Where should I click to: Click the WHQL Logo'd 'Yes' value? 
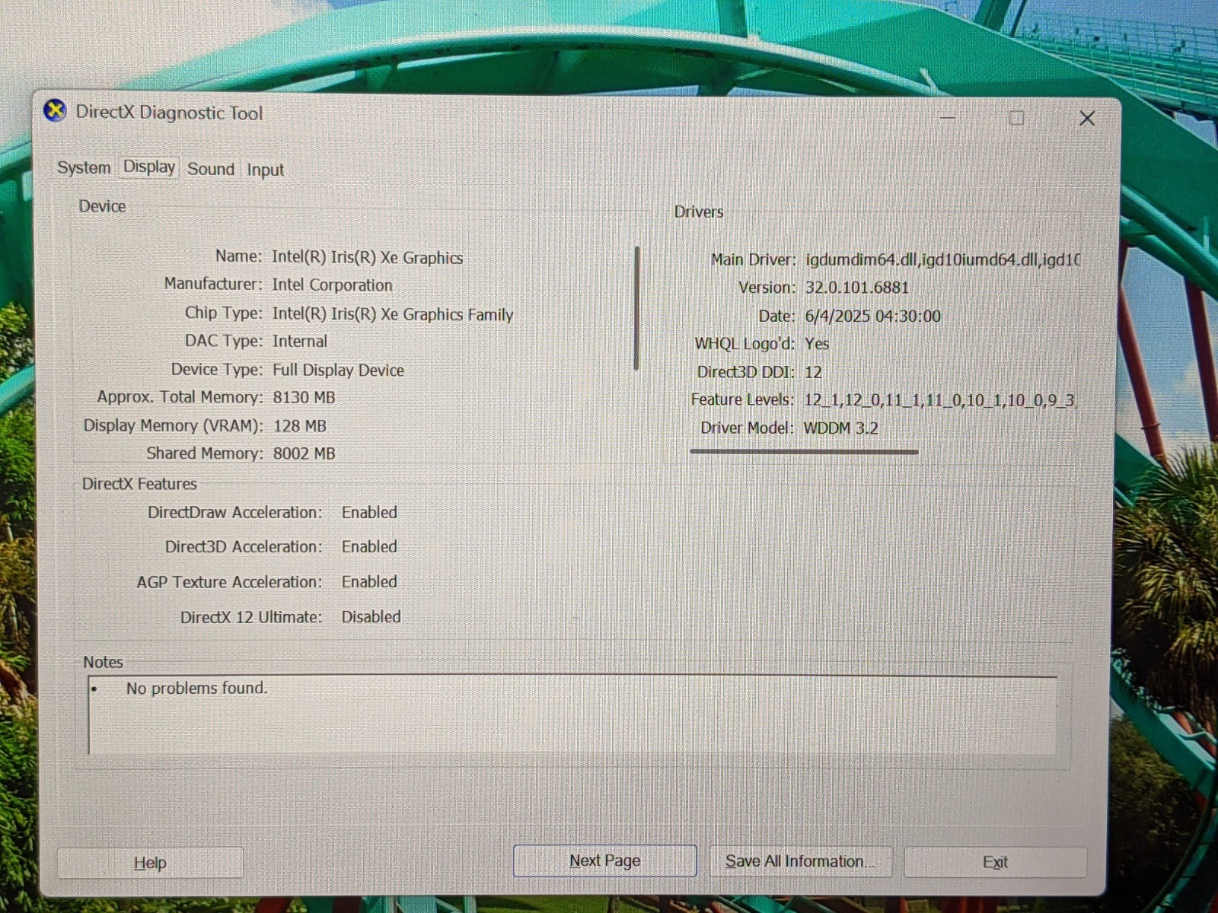coord(817,344)
